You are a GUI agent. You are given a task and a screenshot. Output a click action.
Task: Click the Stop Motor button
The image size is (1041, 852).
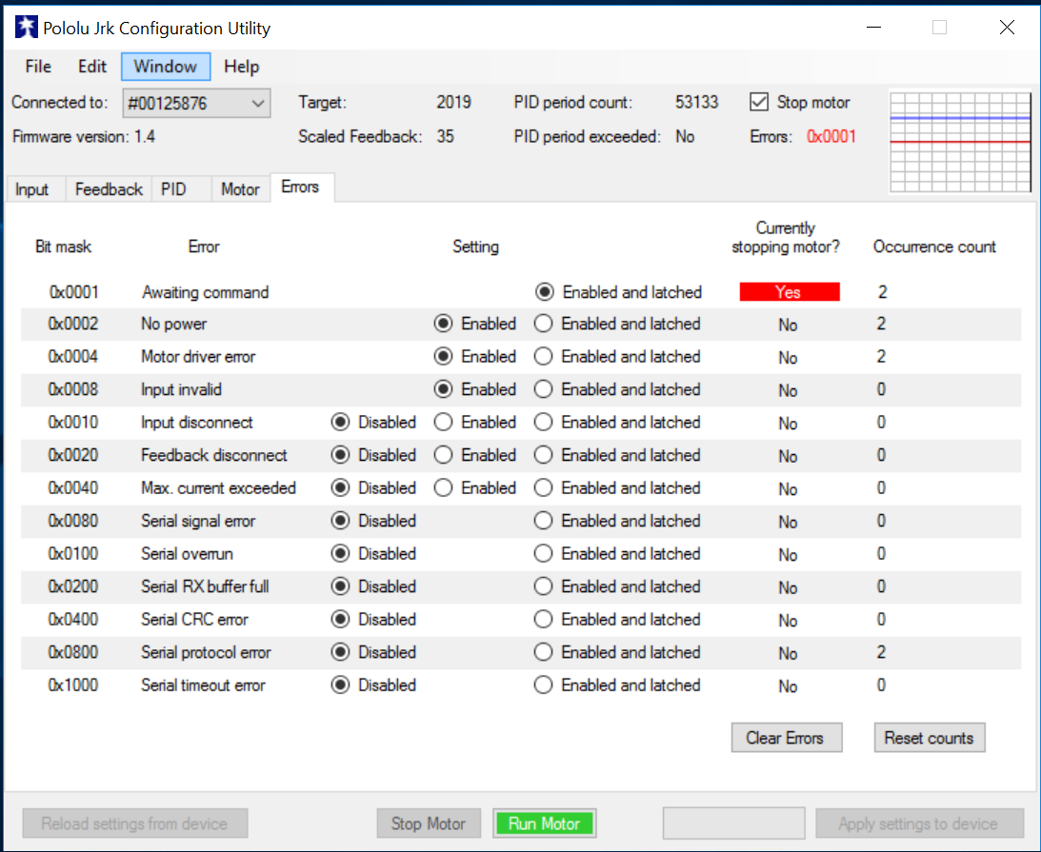(x=429, y=823)
